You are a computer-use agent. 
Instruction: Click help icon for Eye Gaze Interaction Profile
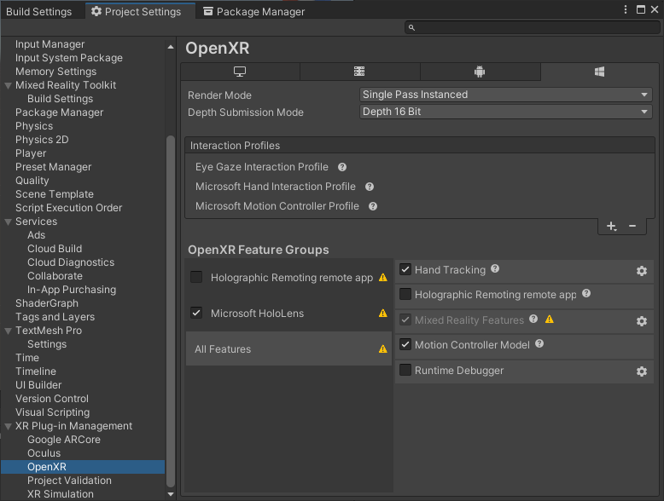pos(342,167)
